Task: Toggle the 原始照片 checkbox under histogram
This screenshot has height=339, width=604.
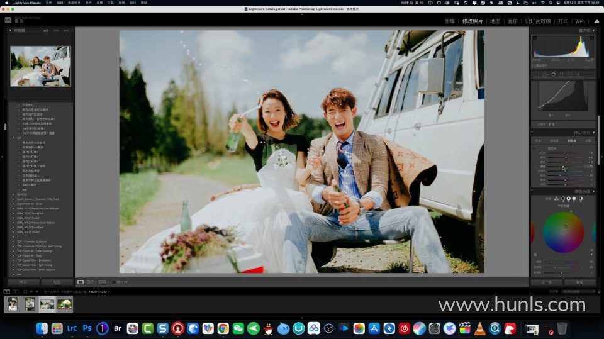Action: coord(534,65)
